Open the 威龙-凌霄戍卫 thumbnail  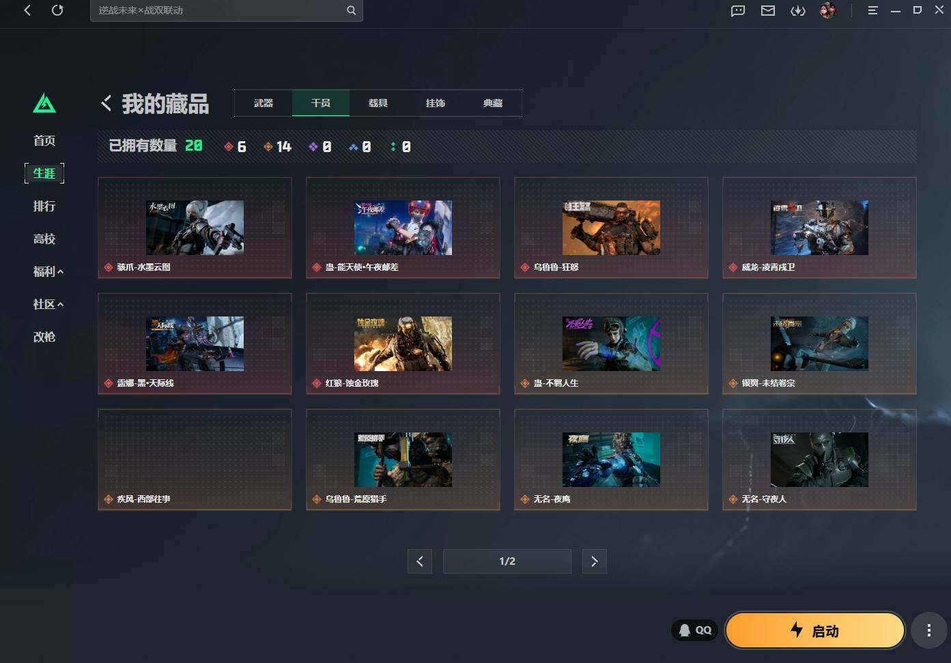pyautogui.click(x=819, y=228)
